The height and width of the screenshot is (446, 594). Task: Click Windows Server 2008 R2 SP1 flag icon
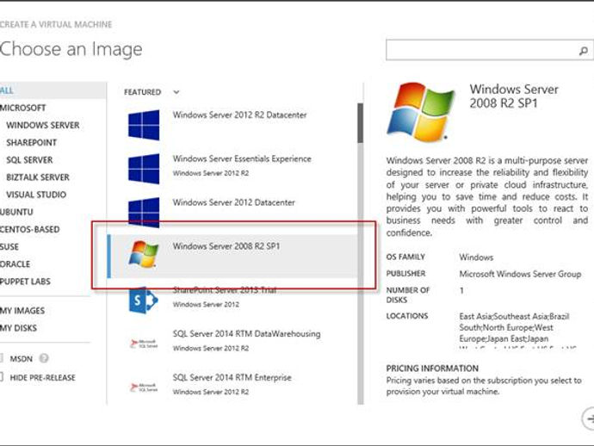click(x=143, y=254)
